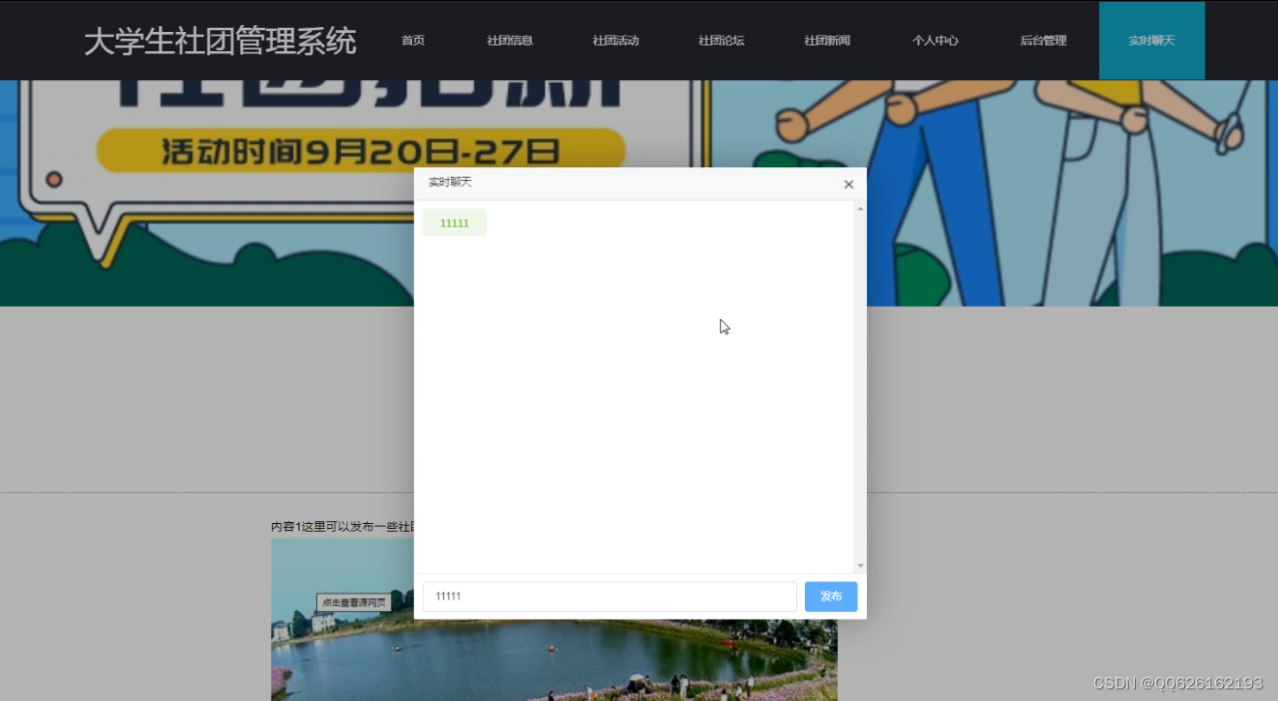The image size is (1278, 701).
Task: Select the highlighted 实时聊天 tab
Action: click(1151, 41)
